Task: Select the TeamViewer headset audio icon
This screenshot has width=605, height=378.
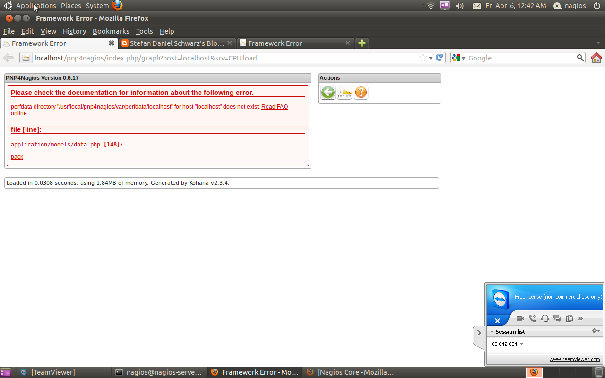Action: 544,318
